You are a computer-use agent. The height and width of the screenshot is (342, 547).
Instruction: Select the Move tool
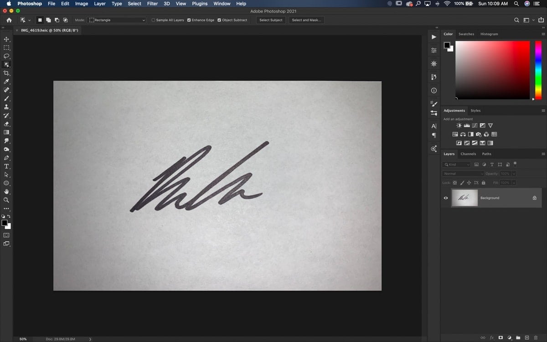click(6, 39)
